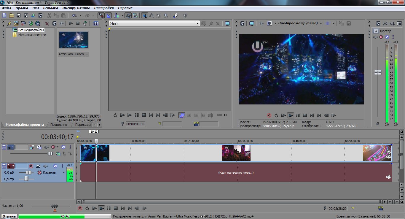Select the Медианакопители folder in the tree
Viewport: 405px width, 219px height.
pos(32,35)
